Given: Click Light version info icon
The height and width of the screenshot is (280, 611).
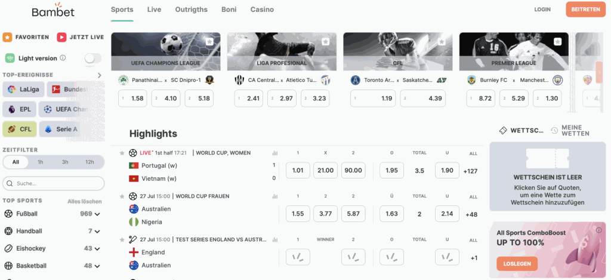Looking at the screenshot, I should pyautogui.click(x=63, y=58).
